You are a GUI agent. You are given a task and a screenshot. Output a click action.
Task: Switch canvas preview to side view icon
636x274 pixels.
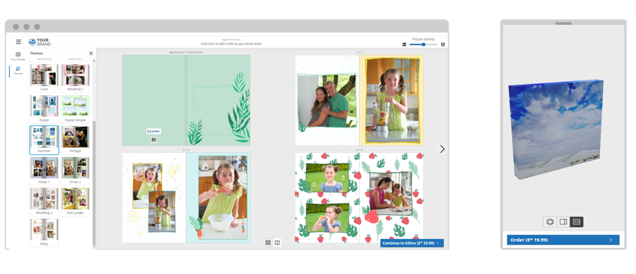point(563,222)
